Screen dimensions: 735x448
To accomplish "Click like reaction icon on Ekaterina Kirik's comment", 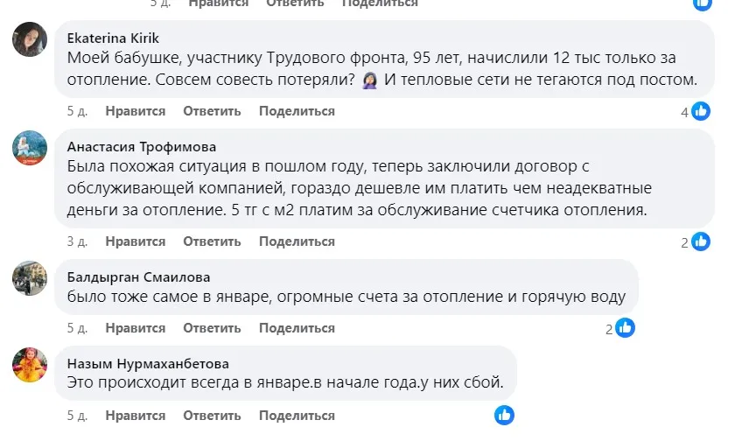I will (701, 111).
